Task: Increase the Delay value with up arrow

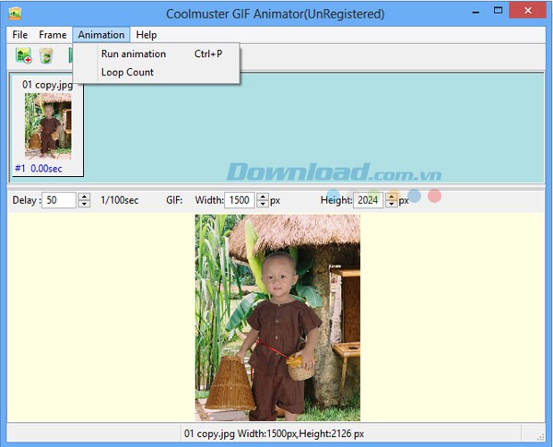Action: tap(84, 196)
